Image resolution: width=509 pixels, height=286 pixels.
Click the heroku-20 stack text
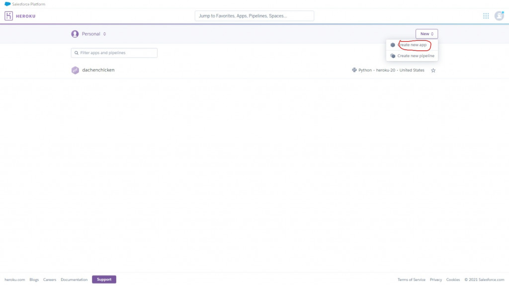(385, 70)
